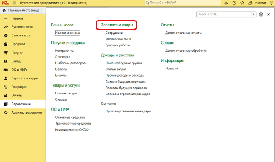Open menu settings gear icon

click(261, 14)
